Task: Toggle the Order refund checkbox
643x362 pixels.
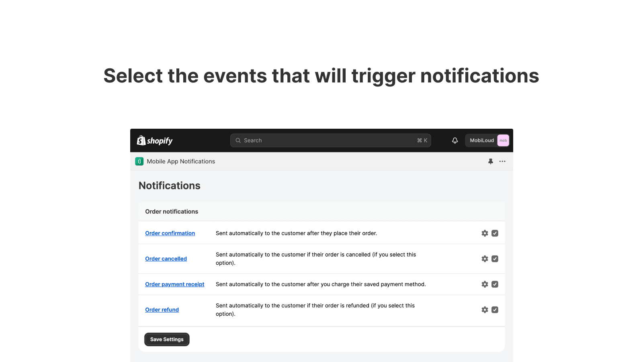Action: tap(495, 310)
